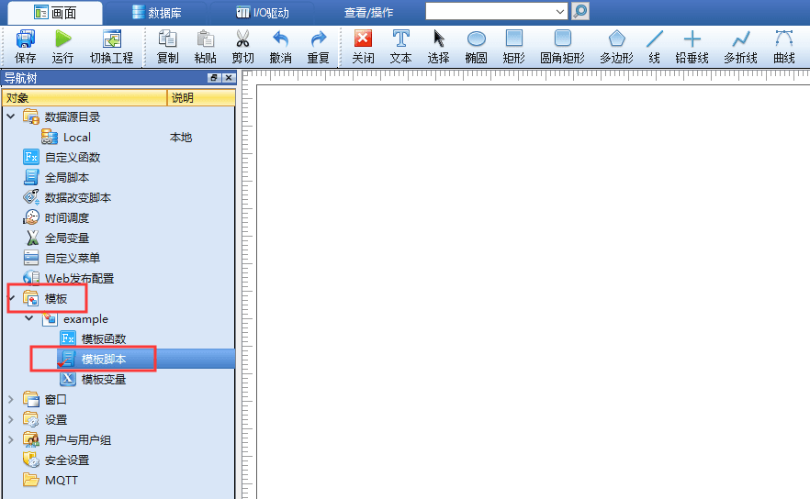The image size is (810, 499).
Task: Pick the 多边形 polygon tool
Action: coord(616,39)
